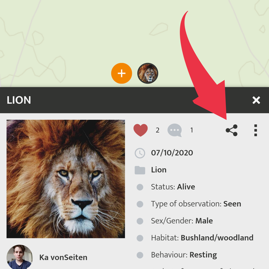
Task: Click the likes count number 2
Action: [x=158, y=130]
